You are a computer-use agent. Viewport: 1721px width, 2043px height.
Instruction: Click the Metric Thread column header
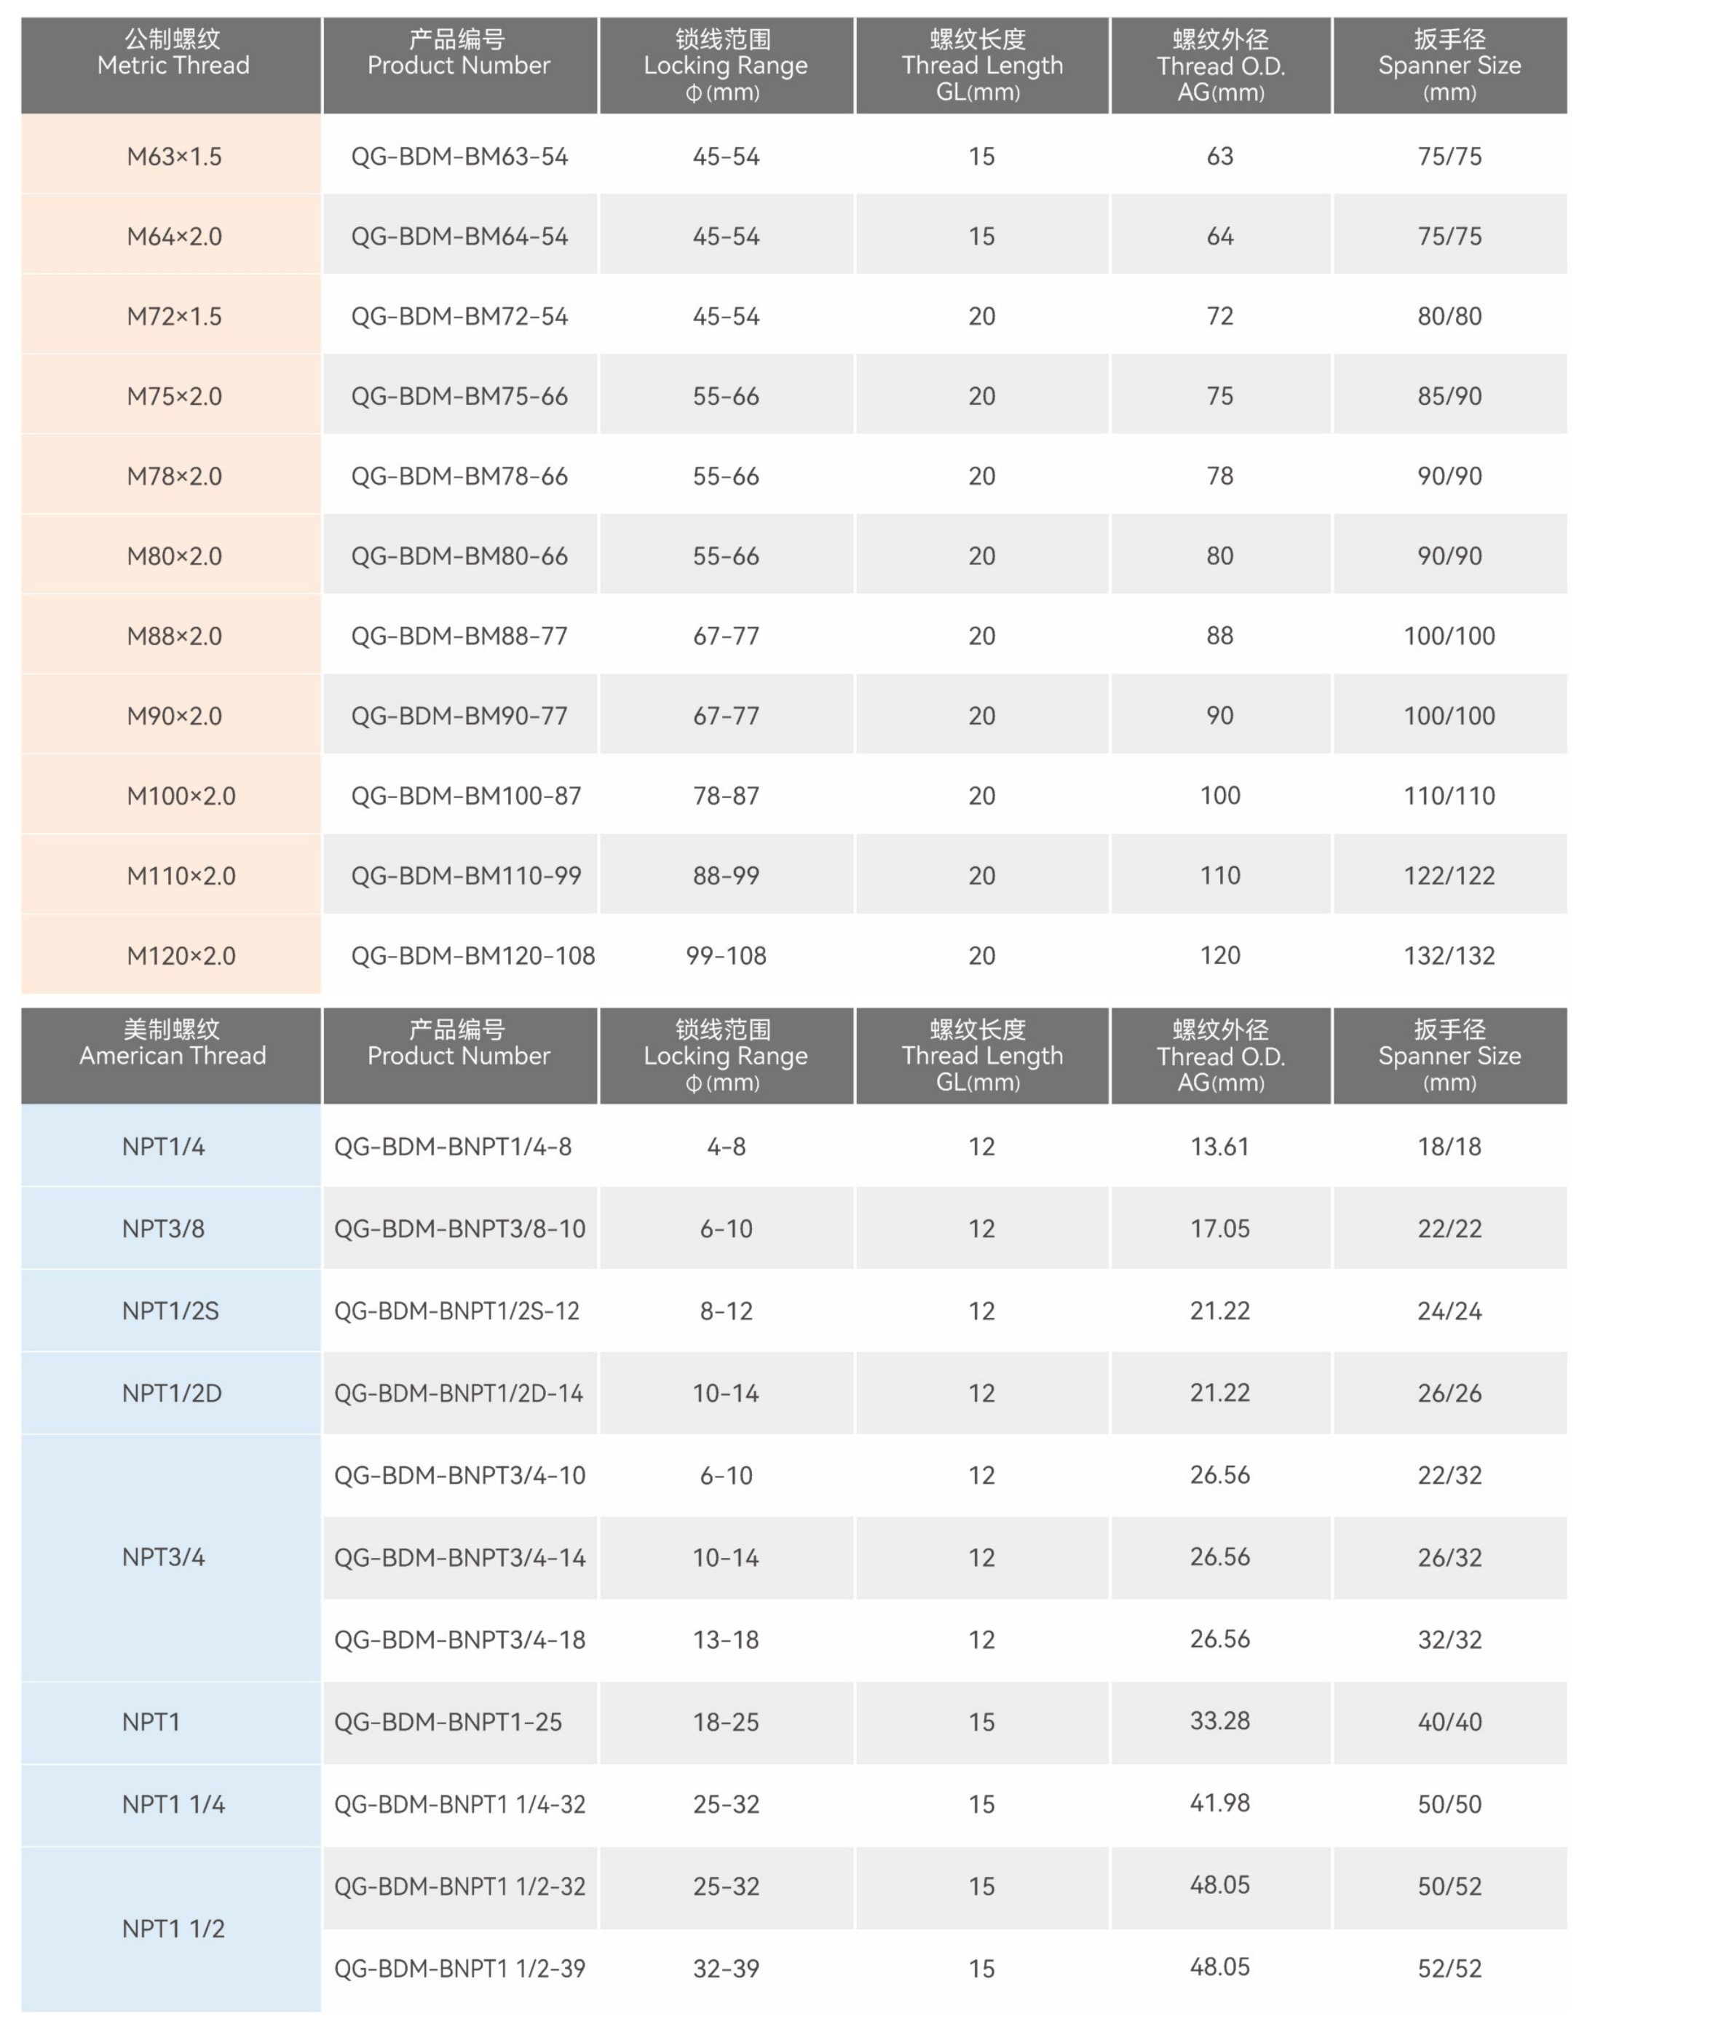(173, 66)
